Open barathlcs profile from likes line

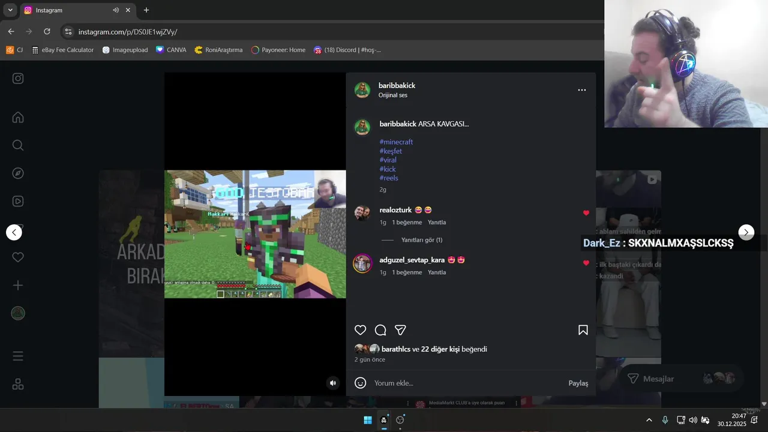[x=396, y=349]
